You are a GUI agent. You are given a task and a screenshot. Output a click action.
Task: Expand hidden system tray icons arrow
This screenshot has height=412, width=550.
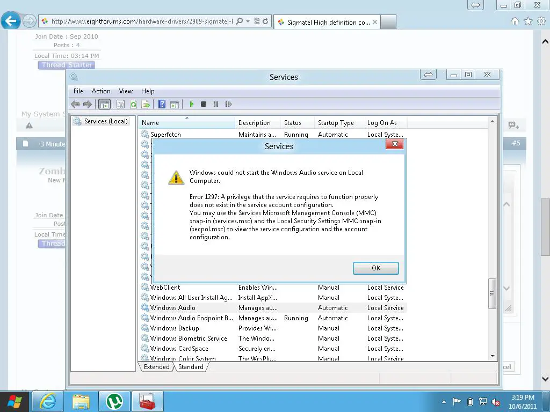click(x=444, y=401)
